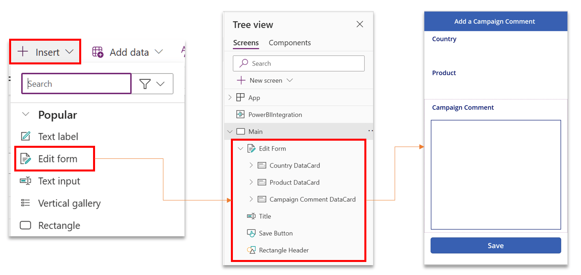
Task: Click the PowerBIIntegration icon
Action: [241, 114]
